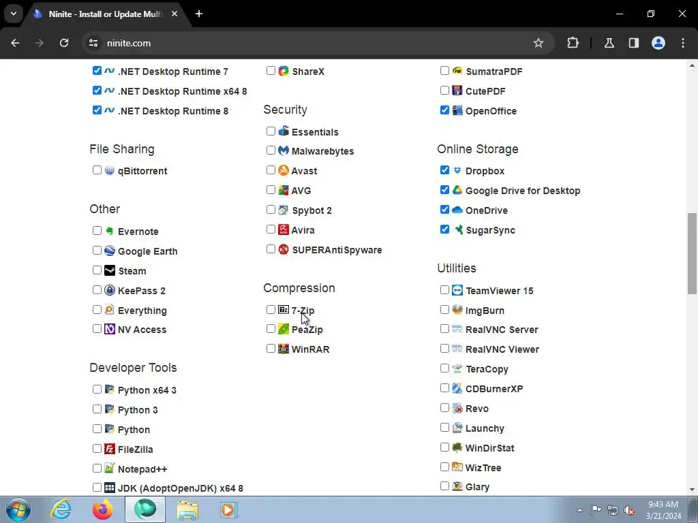
Task: Click the Notepad++ icon
Action: tap(110, 468)
